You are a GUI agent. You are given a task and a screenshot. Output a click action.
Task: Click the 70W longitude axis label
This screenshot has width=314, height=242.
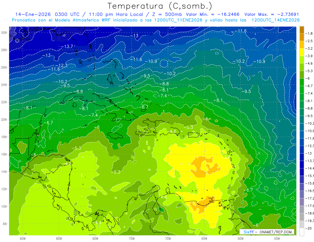pos(168,239)
